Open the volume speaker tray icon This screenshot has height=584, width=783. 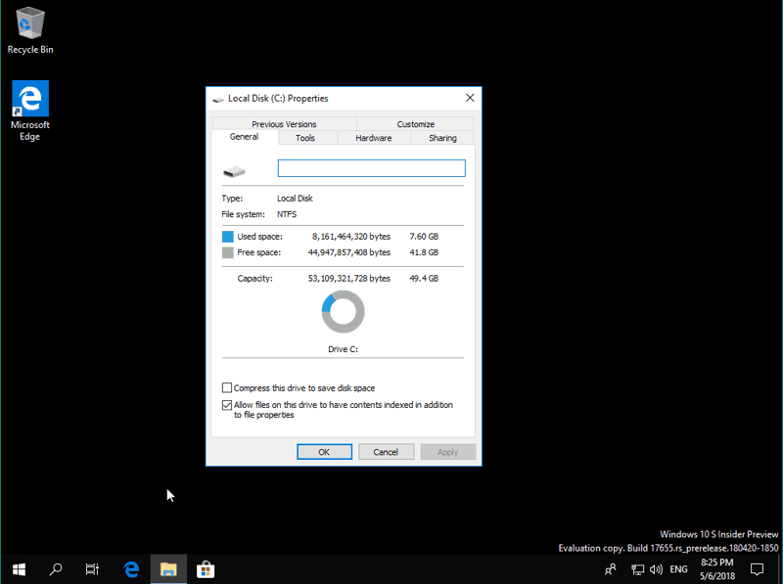coord(656,569)
